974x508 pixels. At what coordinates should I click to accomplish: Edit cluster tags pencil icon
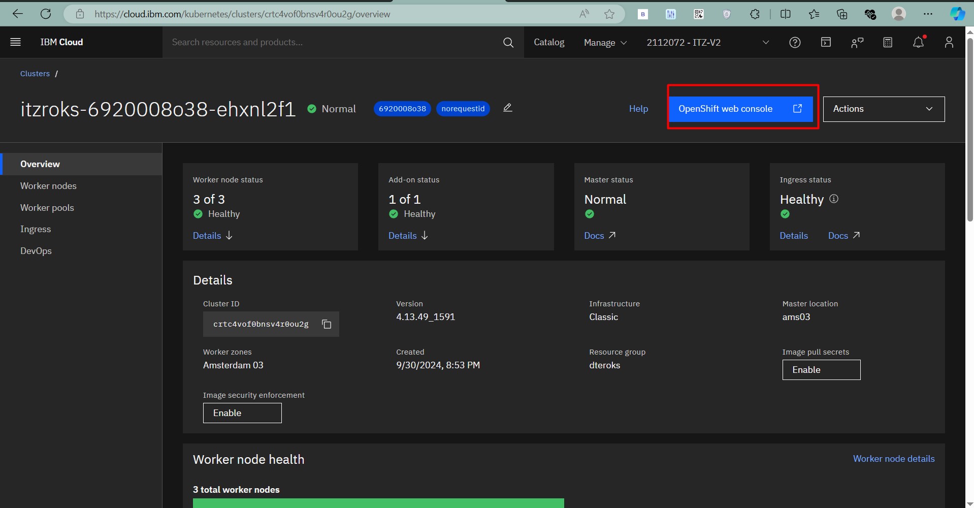pos(507,108)
